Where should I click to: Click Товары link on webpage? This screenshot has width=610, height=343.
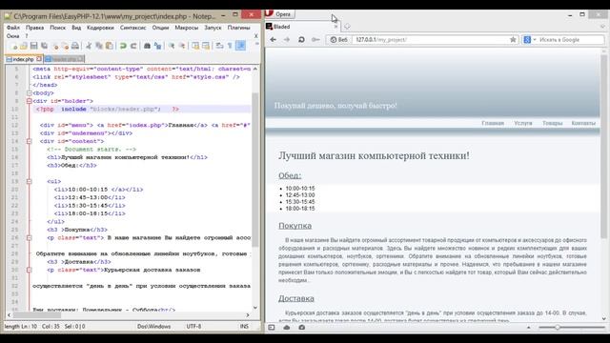[553, 123]
